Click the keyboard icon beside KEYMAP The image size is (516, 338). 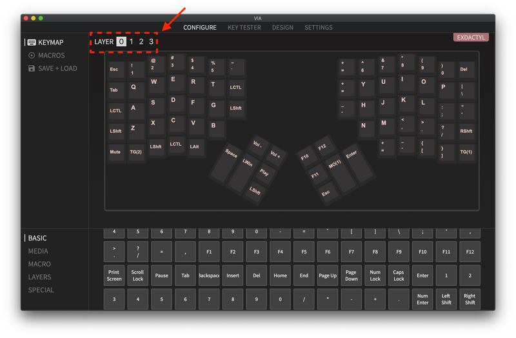tap(32, 43)
